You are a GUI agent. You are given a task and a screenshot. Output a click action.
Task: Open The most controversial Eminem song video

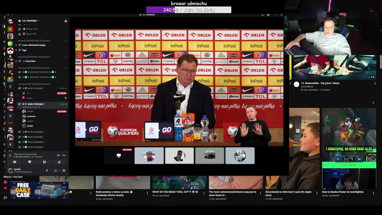(232, 194)
